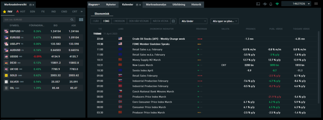Switch market list to grid view icon

(81, 20)
